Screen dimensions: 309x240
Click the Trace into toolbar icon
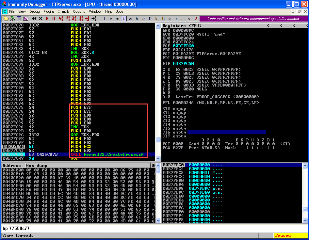[74, 19]
